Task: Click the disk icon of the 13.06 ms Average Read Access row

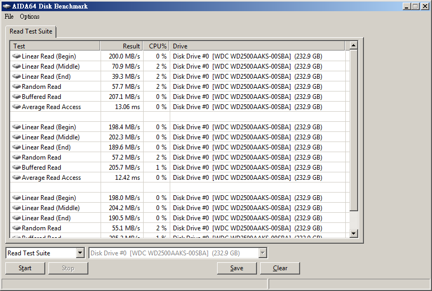Action: point(16,106)
